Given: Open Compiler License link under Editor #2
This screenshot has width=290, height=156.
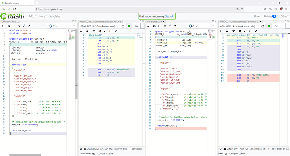Looking at the screenshot, I should pos(237,153).
